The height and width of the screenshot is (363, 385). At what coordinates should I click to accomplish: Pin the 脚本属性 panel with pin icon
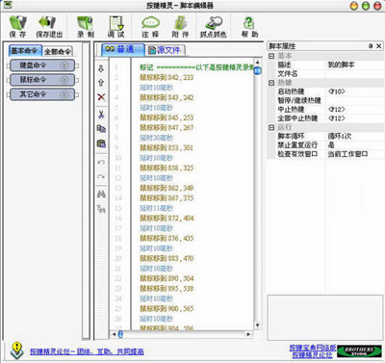(371, 46)
